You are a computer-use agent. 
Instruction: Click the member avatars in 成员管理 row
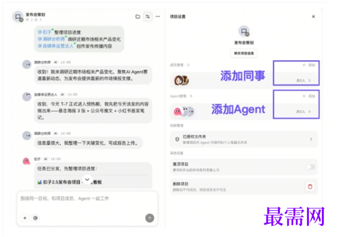click(181, 81)
